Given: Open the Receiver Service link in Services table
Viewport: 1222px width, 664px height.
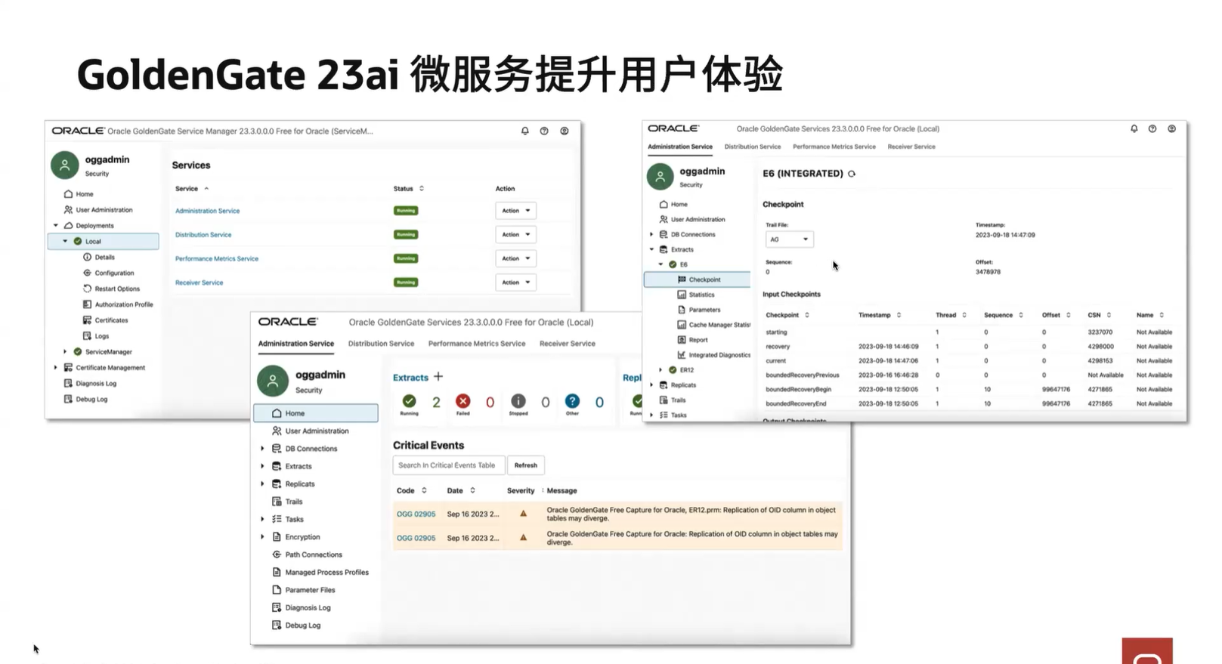Looking at the screenshot, I should [199, 283].
